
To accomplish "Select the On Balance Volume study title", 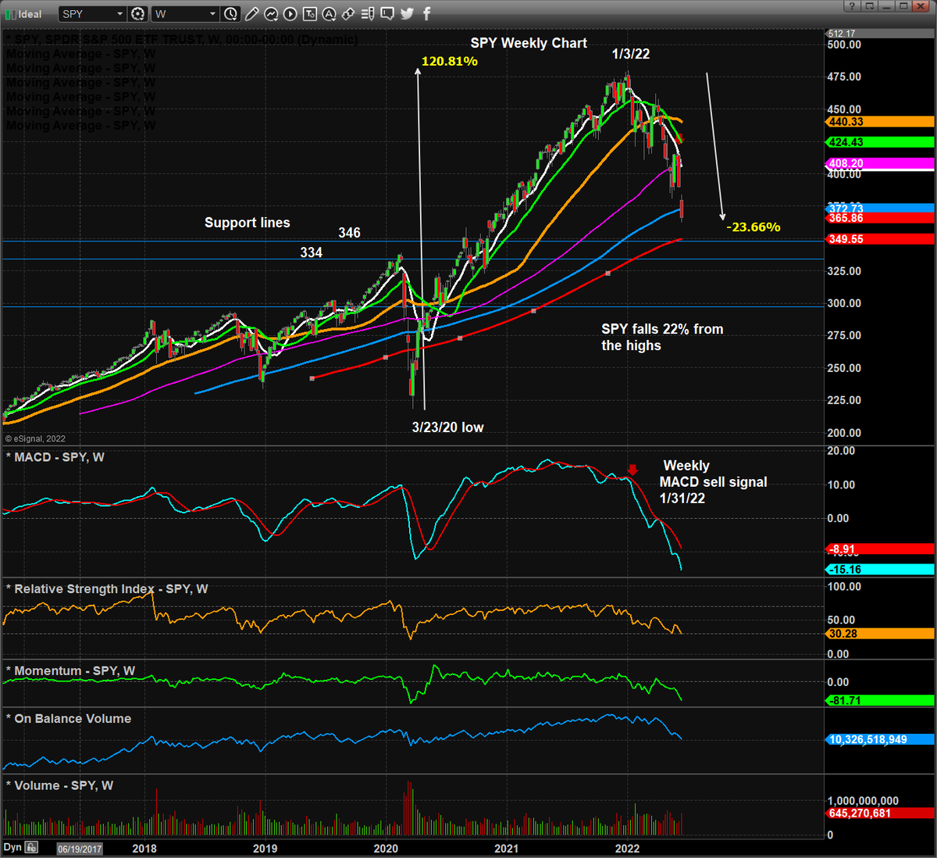I will click(69, 719).
